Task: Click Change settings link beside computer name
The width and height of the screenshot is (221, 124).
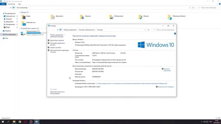Action: [x=167, y=70]
